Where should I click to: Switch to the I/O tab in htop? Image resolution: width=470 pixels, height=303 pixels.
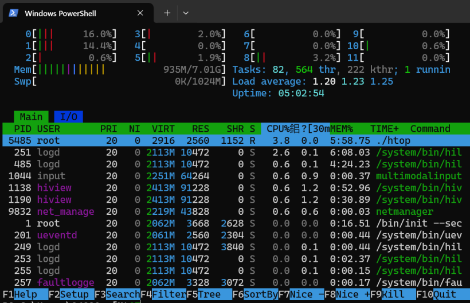coord(69,117)
